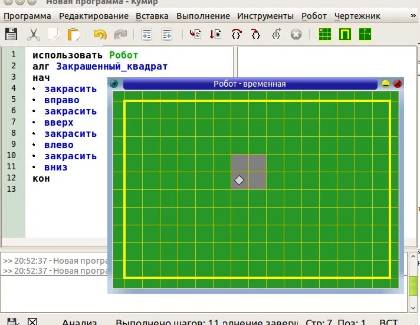Step into with the red arrow braces icon

click(x=256, y=34)
